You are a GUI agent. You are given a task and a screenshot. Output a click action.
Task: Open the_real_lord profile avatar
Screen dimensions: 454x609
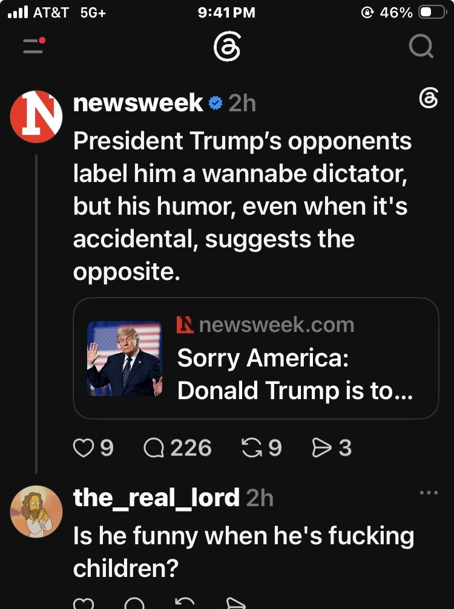click(x=36, y=512)
